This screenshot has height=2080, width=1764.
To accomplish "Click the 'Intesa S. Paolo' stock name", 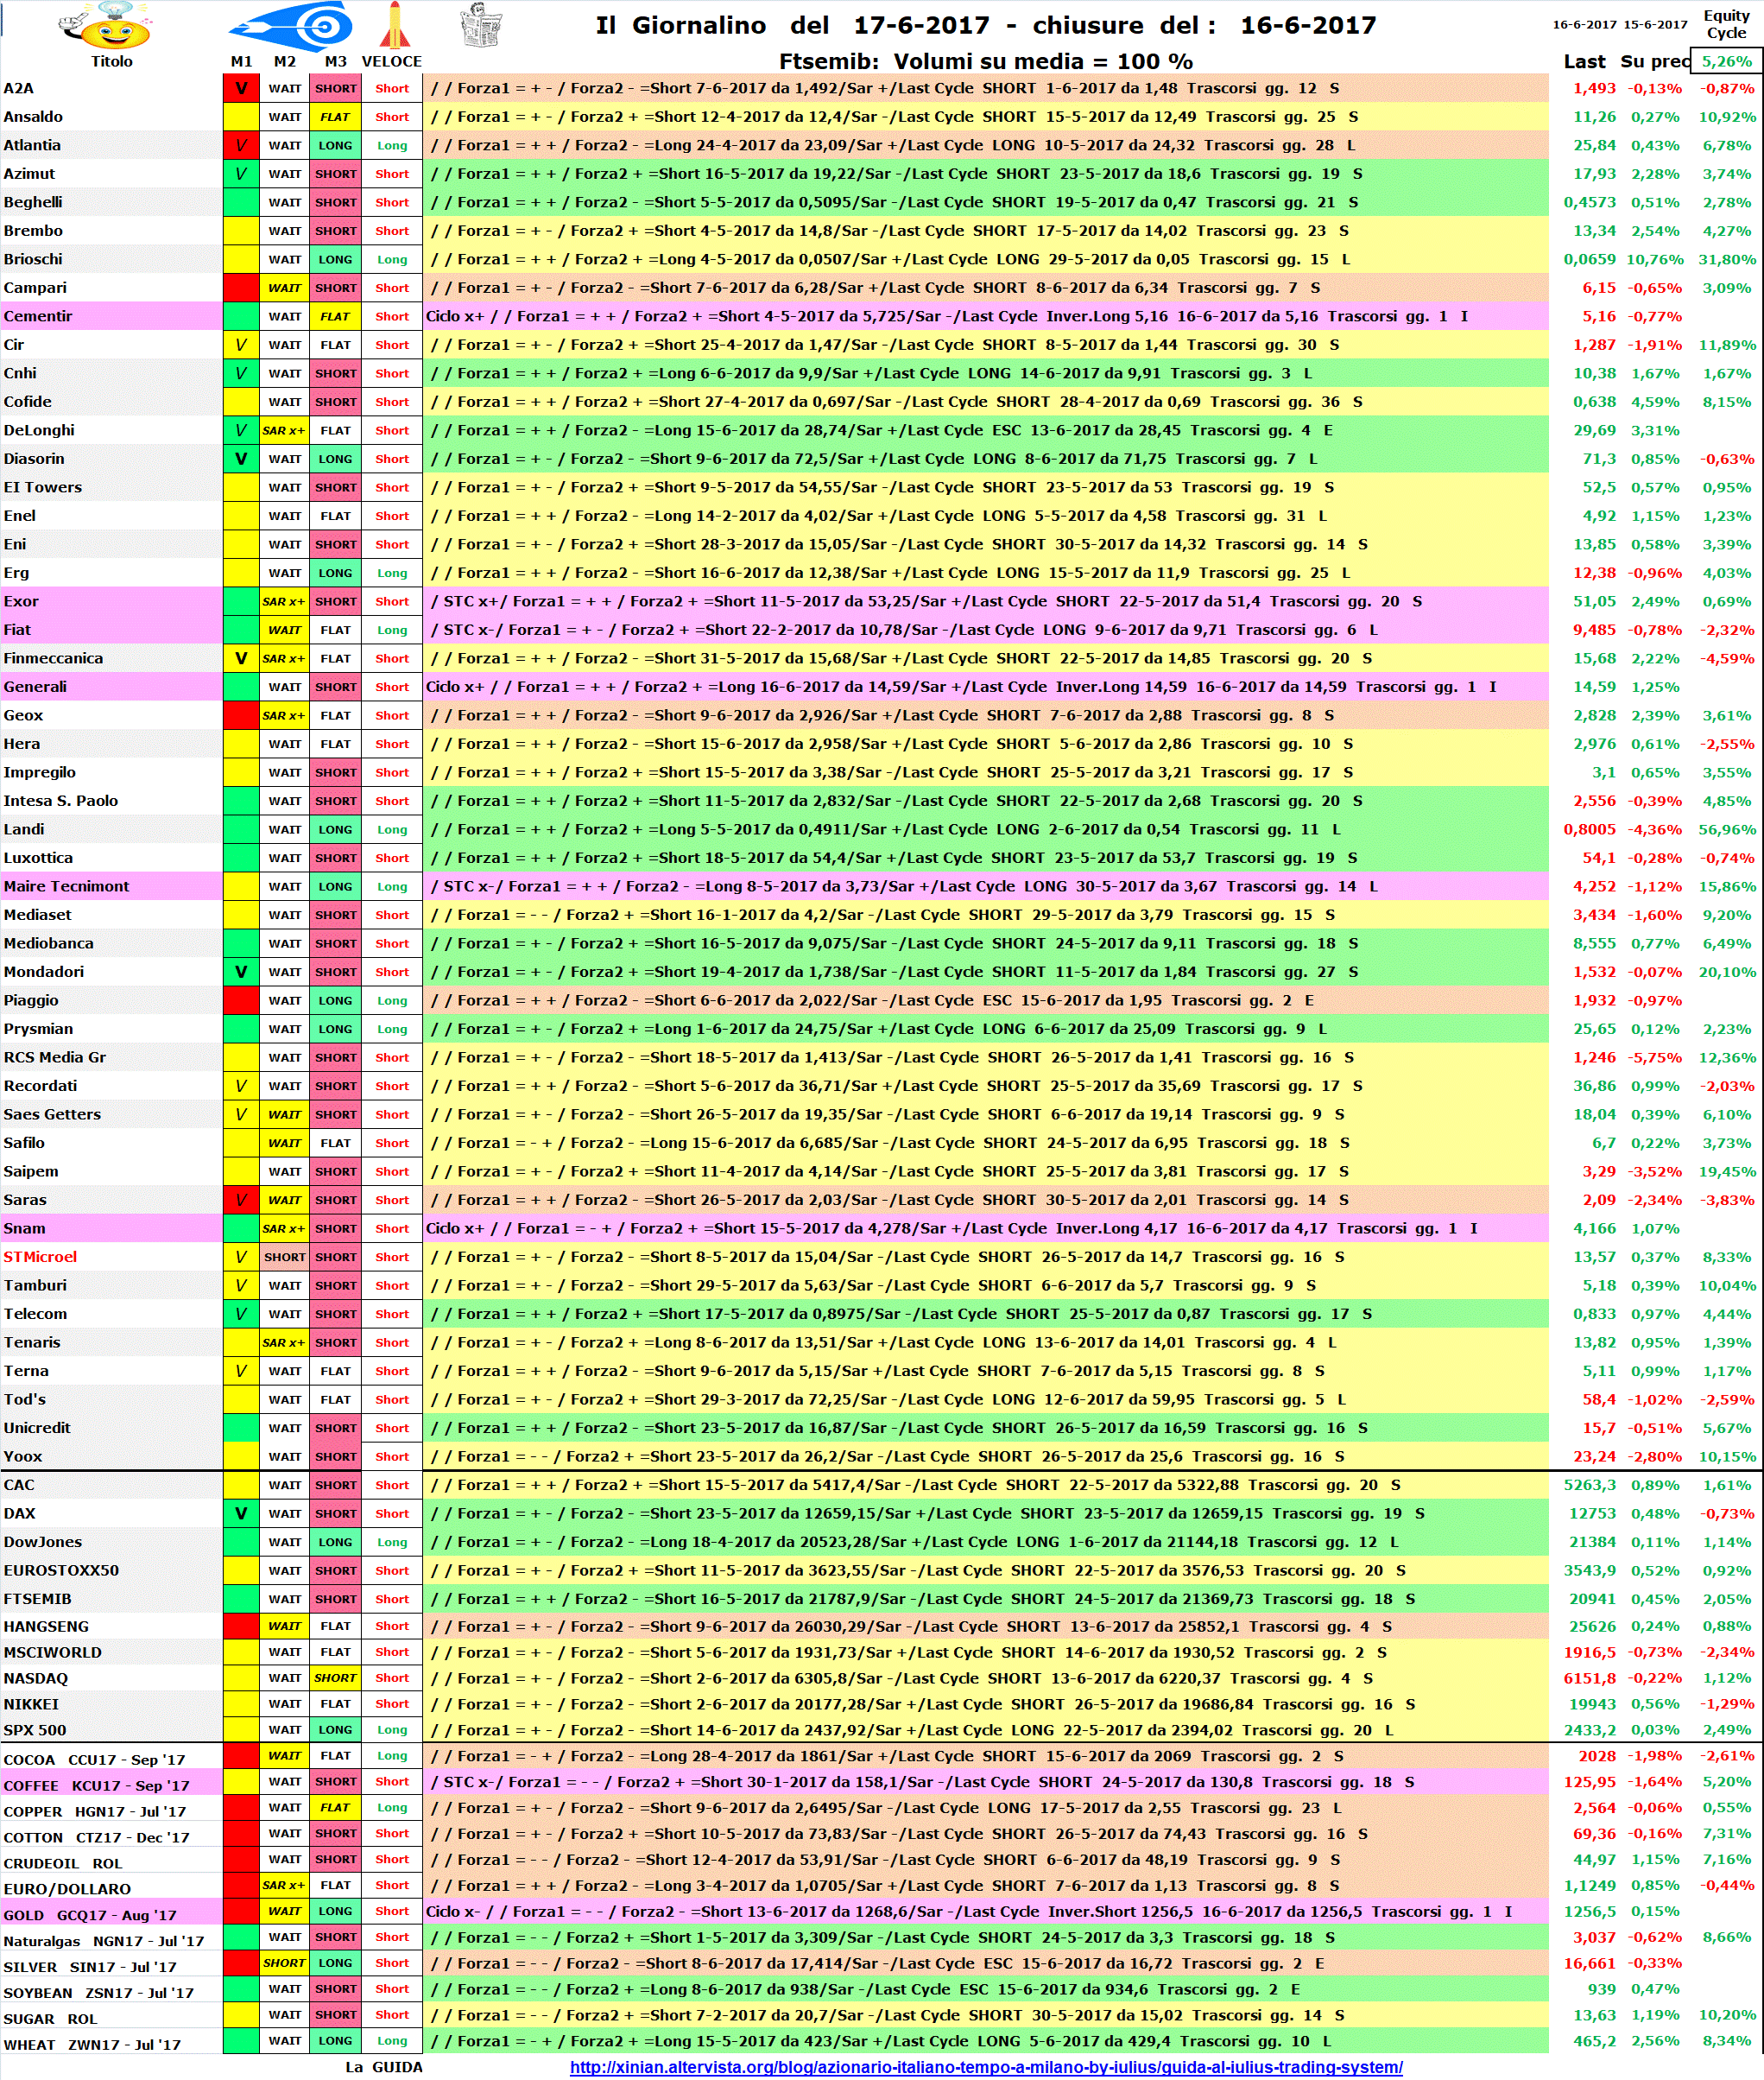I will click(x=60, y=801).
